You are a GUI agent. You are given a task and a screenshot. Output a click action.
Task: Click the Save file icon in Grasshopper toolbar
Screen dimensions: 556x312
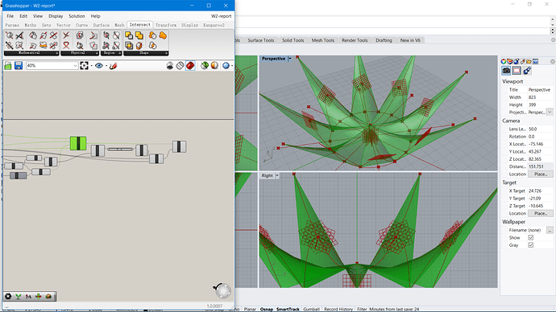[19, 65]
